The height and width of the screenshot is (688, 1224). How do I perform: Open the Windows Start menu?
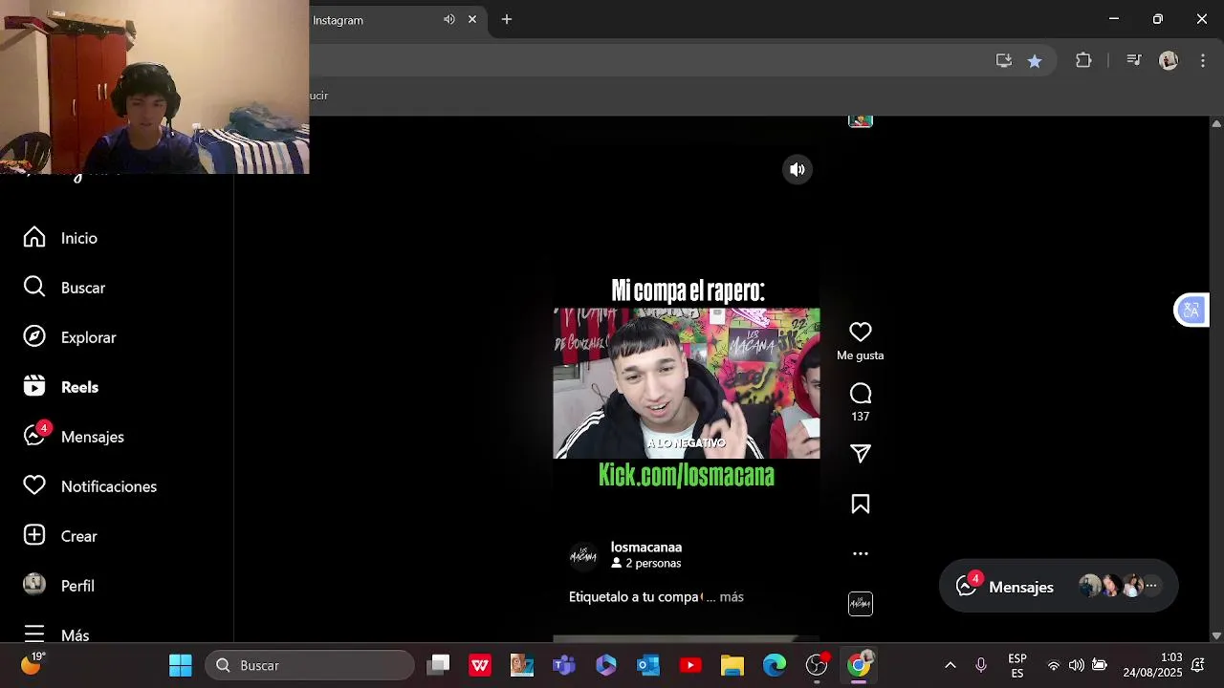(181, 665)
